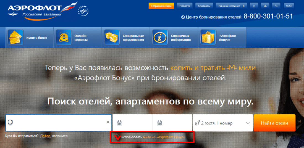
Task: Click the Найти отели button
Action: point(274,123)
